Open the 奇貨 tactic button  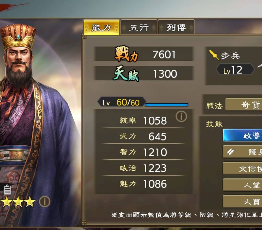244,105
